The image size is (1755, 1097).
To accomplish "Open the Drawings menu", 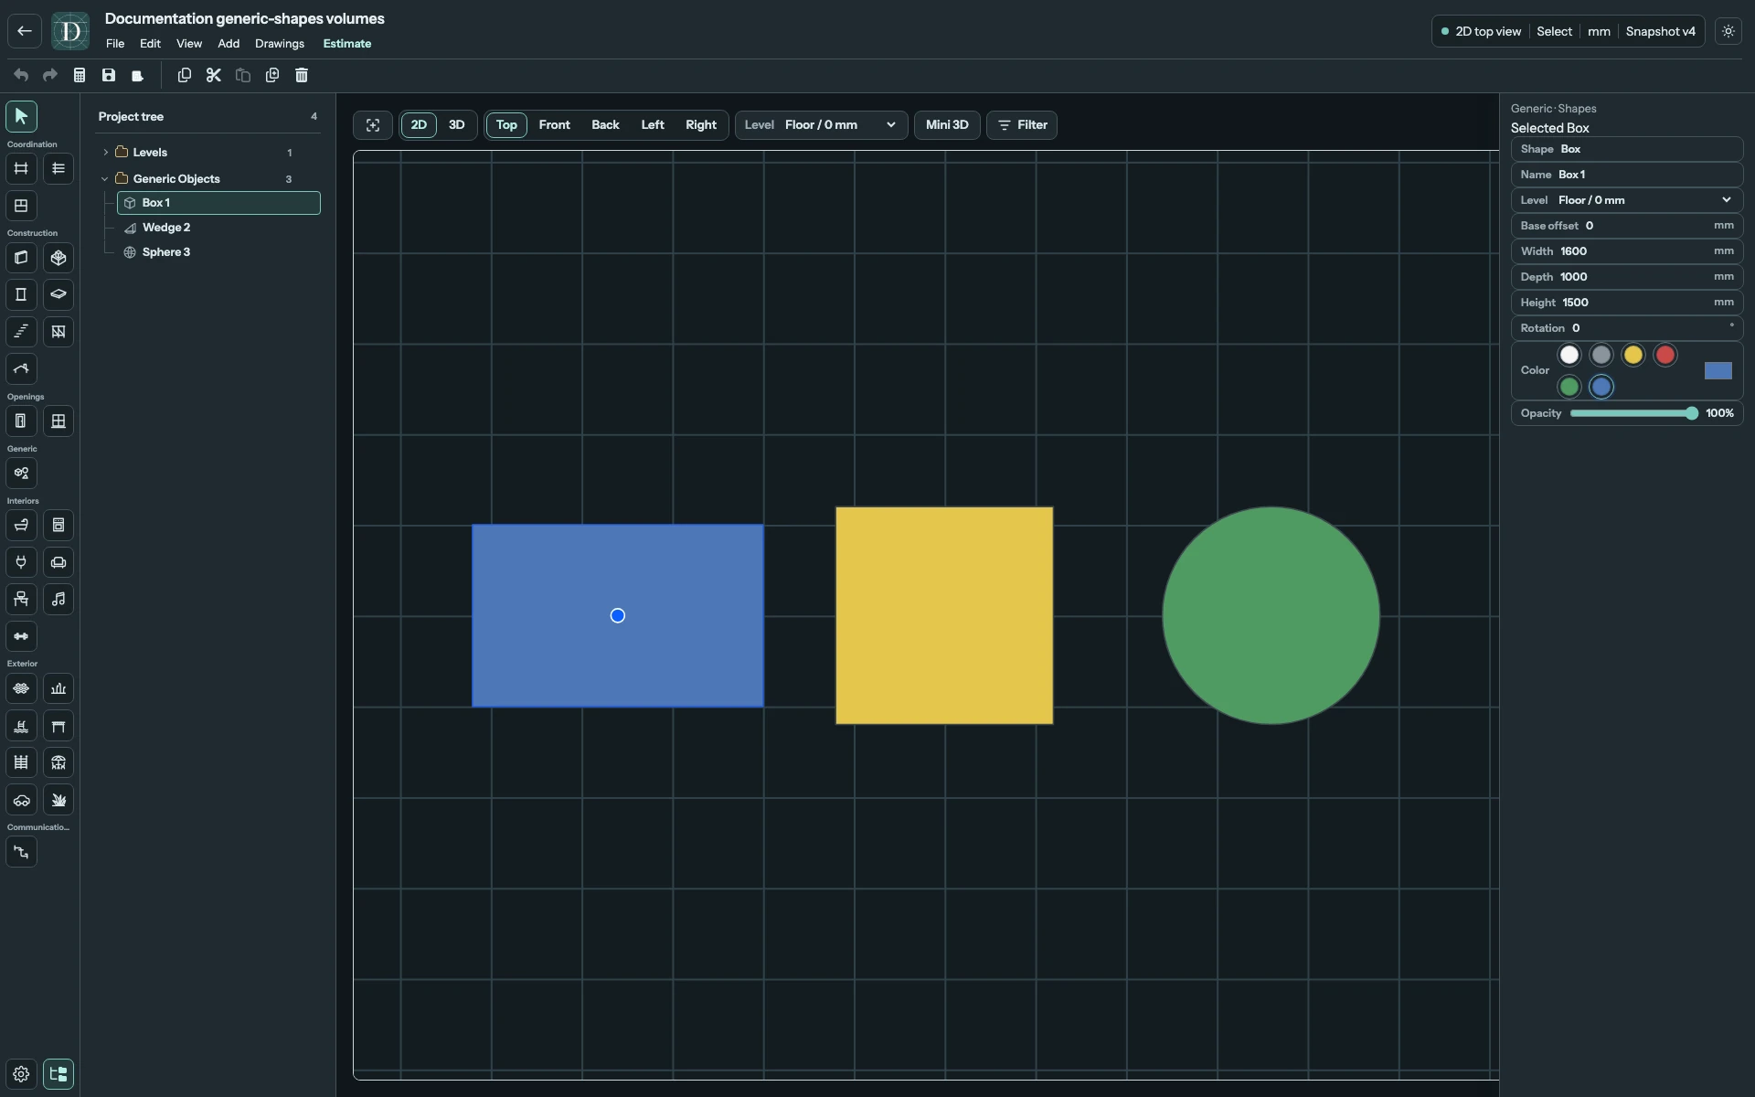I will (280, 44).
